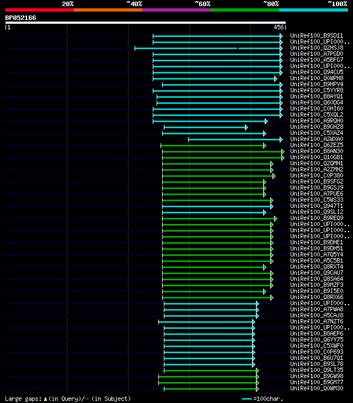Open hit UniRef100_B9SD11
Screen dimensions: 353x403
[317, 35]
